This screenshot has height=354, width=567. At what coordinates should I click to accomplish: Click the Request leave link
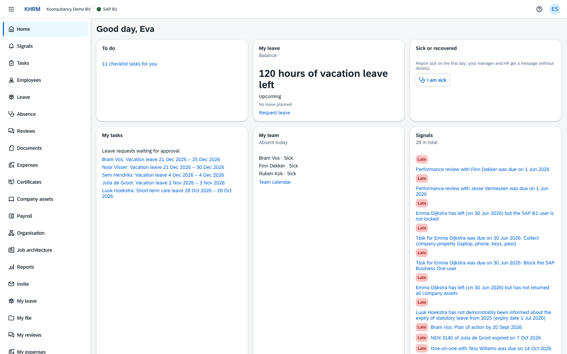(274, 113)
